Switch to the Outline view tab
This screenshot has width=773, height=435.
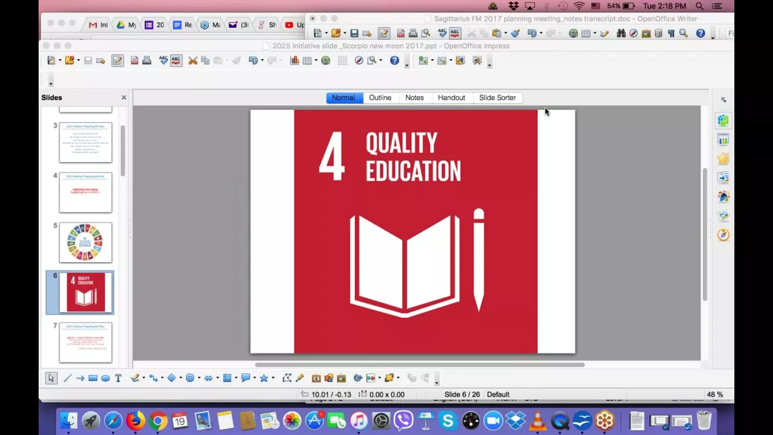(380, 98)
